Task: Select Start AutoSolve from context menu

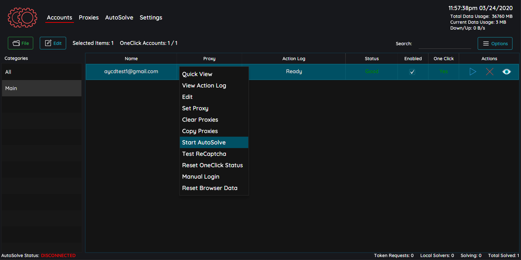Action: click(204, 143)
